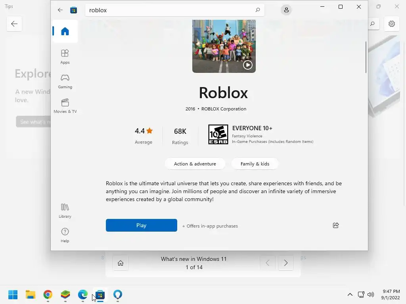The height and width of the screenshot is (304, 406).
Task: Open BlueStacks from taskbar
Action: pos(65,294)
